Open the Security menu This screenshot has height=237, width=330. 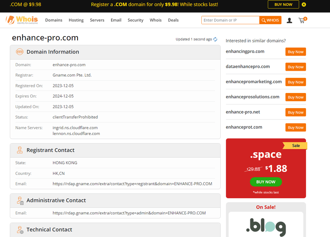tap(136, 20)
